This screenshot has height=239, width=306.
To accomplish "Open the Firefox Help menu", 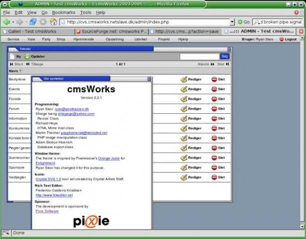I will pyautogui.click(x=101, y=12).
